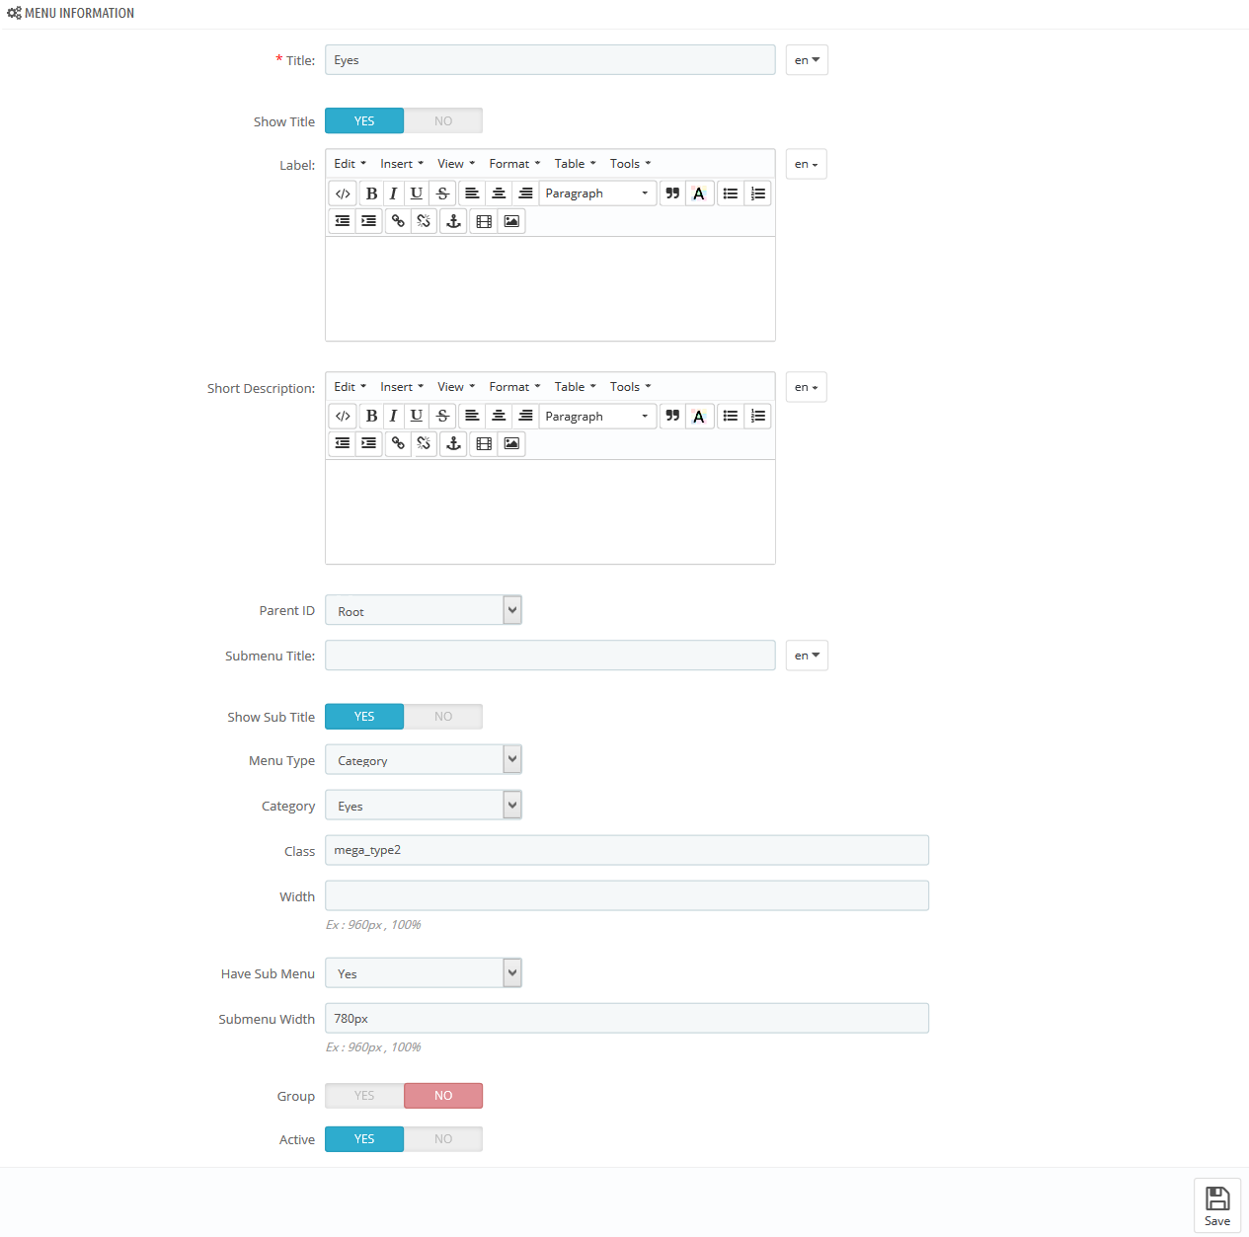Align text center in Label editor
1249x1237 pixels.
(499, 193)
